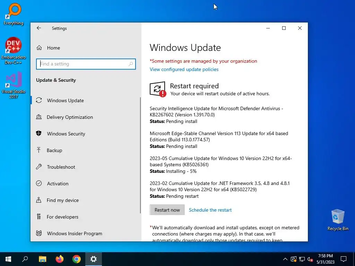Click the Settings gear on taskbar
355x266 pixels.
[94, 259]
